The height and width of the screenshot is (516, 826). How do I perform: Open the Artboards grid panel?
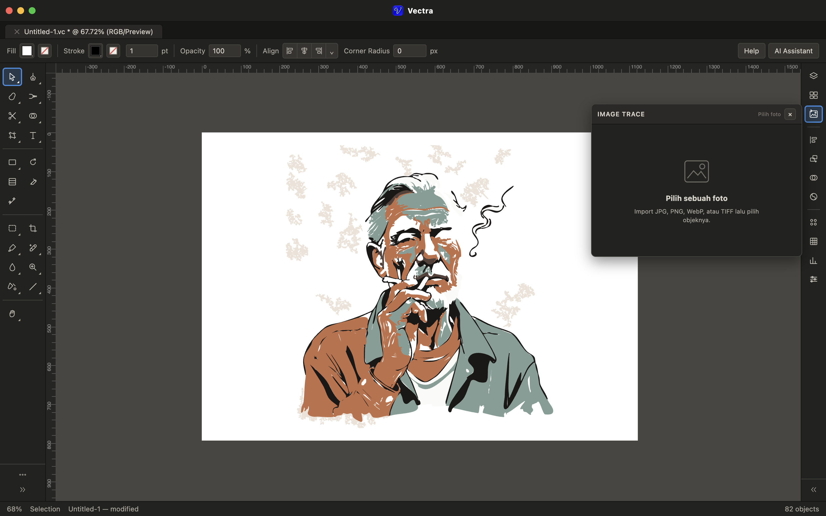coord(813,95)
